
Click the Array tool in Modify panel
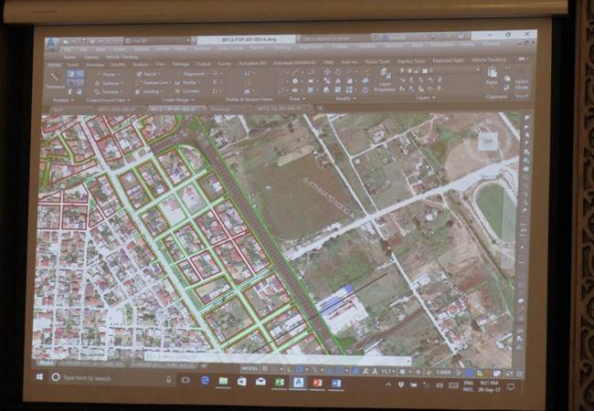pos(349,90)
